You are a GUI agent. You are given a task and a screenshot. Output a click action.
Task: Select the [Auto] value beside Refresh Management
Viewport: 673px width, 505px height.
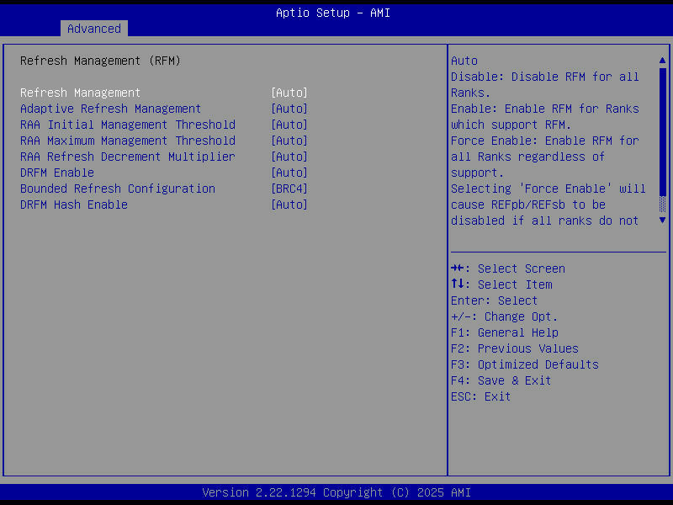(289, 92)
